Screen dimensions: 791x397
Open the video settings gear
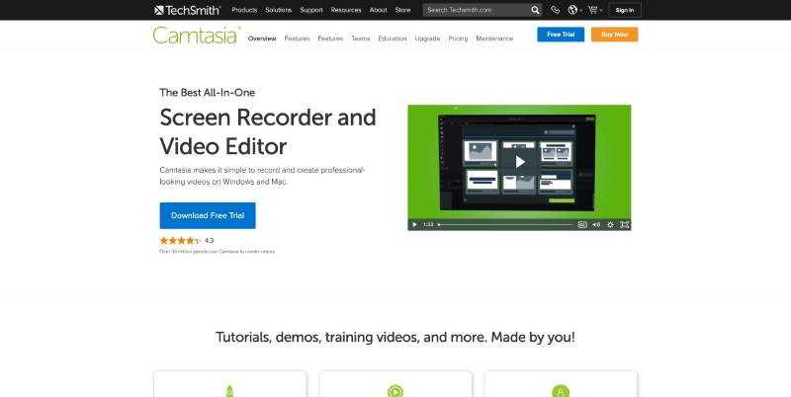[610, 225]
